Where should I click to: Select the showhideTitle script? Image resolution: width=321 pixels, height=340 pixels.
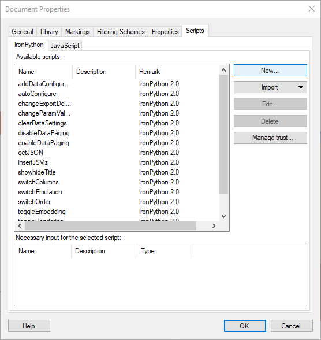tap(37, 172)
